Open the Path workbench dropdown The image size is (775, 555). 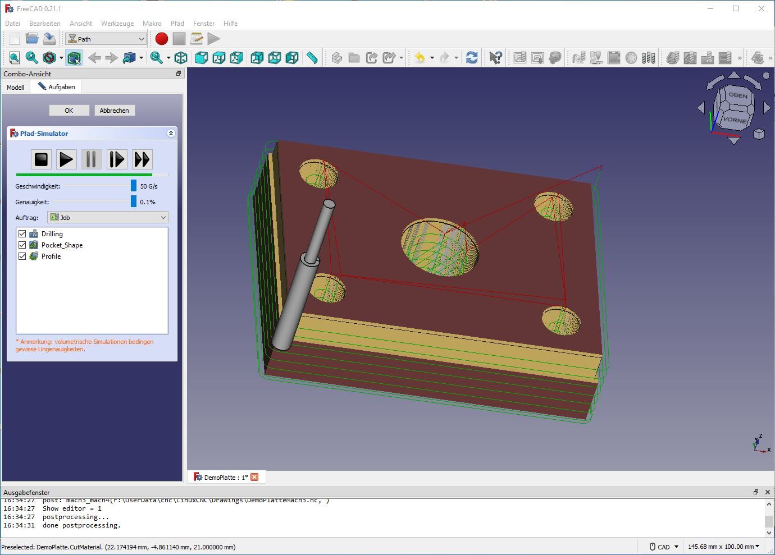[x=106, y=39]
